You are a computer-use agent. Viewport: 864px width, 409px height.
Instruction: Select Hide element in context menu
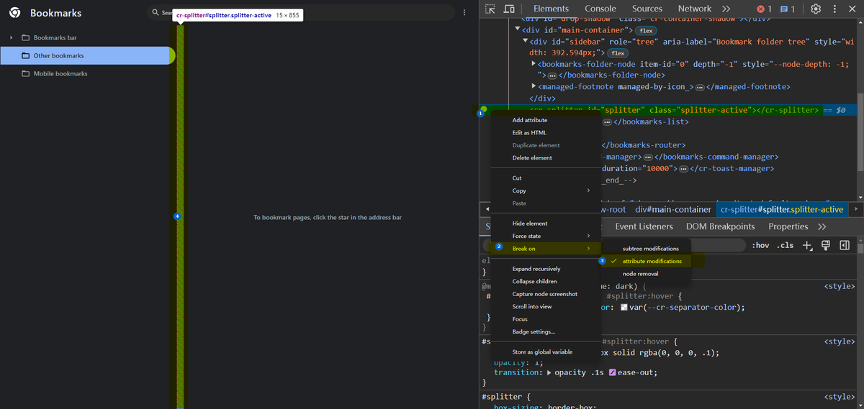(x=530, y=224)
